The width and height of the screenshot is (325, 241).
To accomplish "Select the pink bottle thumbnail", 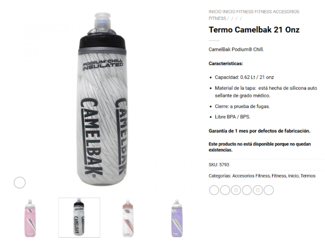I will 30,218.
